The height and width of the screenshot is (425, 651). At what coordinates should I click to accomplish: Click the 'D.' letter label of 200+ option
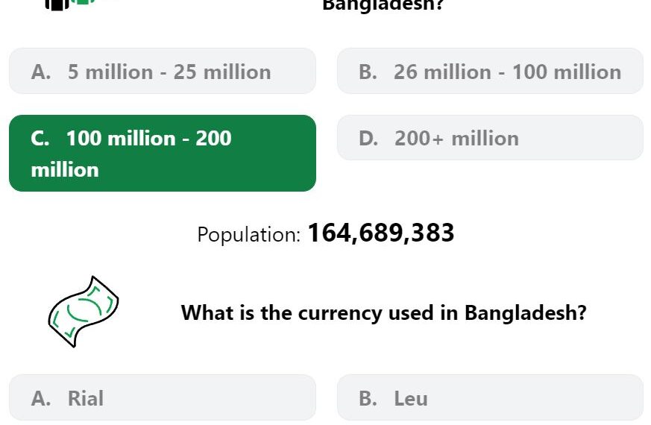coord(368,138)
